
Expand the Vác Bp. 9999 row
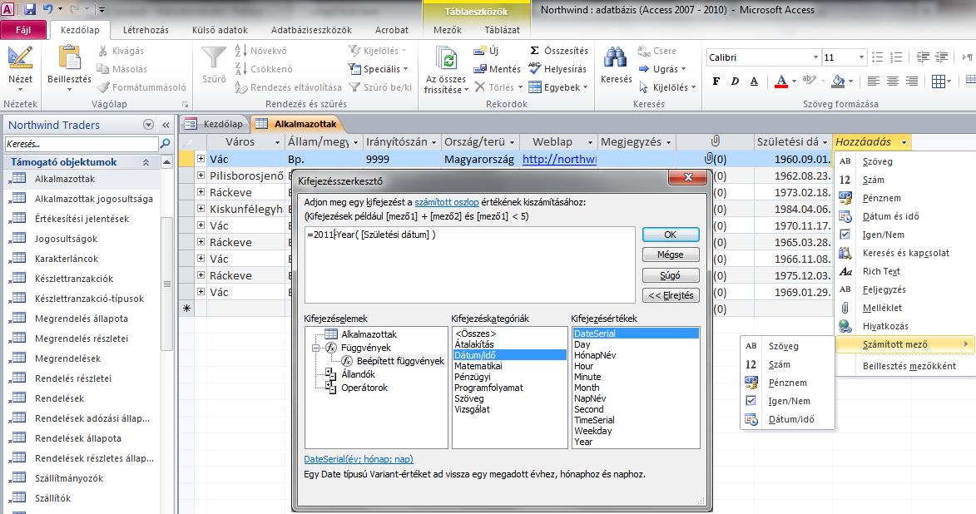201,159
